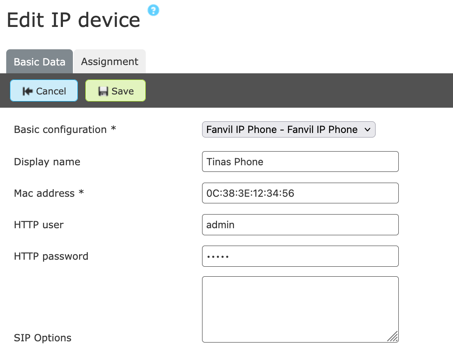Click the Mac address field label
The image size is (453, 362).
(x=48, y=193)
